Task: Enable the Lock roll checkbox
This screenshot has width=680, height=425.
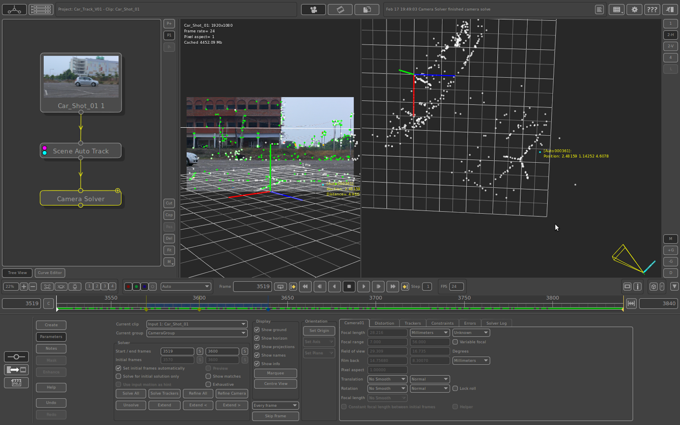Action: pos(455,388)
